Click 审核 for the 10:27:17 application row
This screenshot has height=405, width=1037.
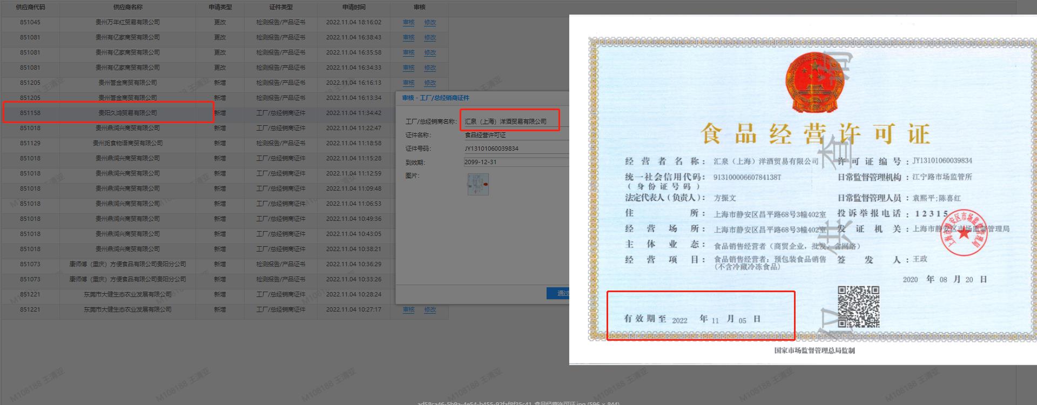pyautogui.click(x=408, y=310)
